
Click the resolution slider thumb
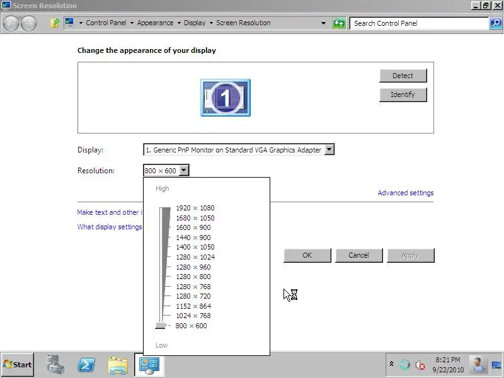pos(161,326)
